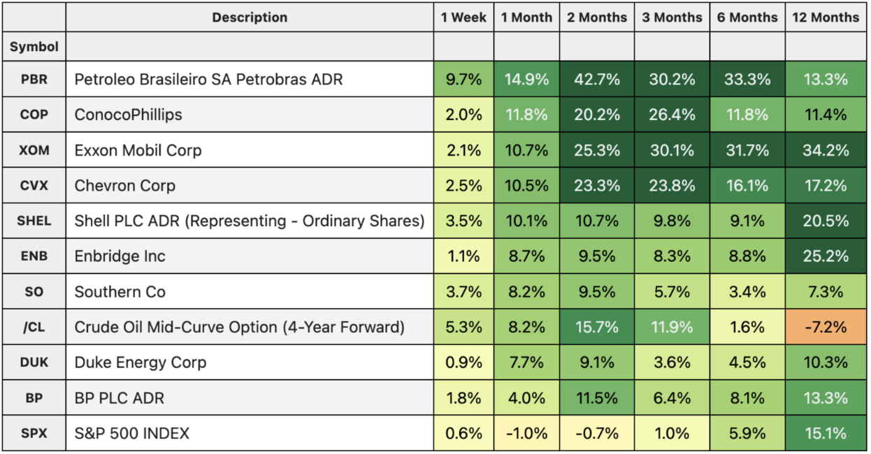Click the /CL symbol cell
The width and height of the screenshot is (871, 454).
pos(34,327)
